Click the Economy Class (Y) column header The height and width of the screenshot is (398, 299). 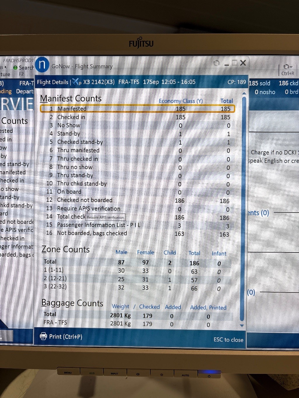[180, 101]
